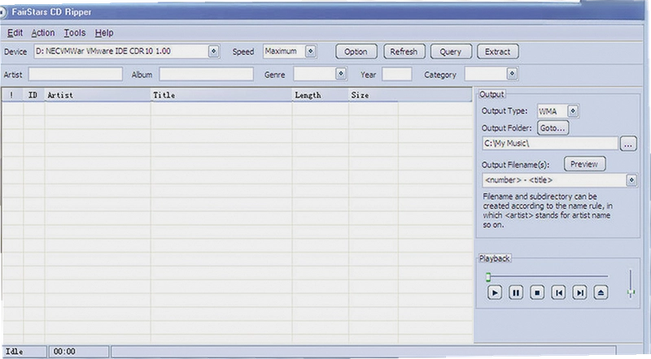Open the Category dropdown
Image resolution: width=651 pixels, height=359 pixels.
click(512, 74)
